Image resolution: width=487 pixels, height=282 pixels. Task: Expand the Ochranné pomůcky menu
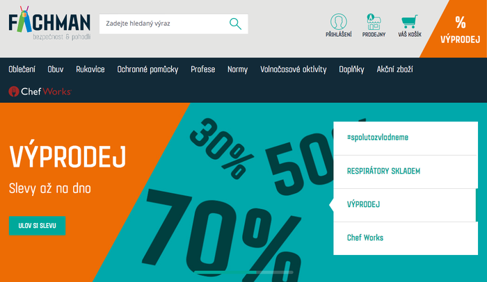click(147, 69)
